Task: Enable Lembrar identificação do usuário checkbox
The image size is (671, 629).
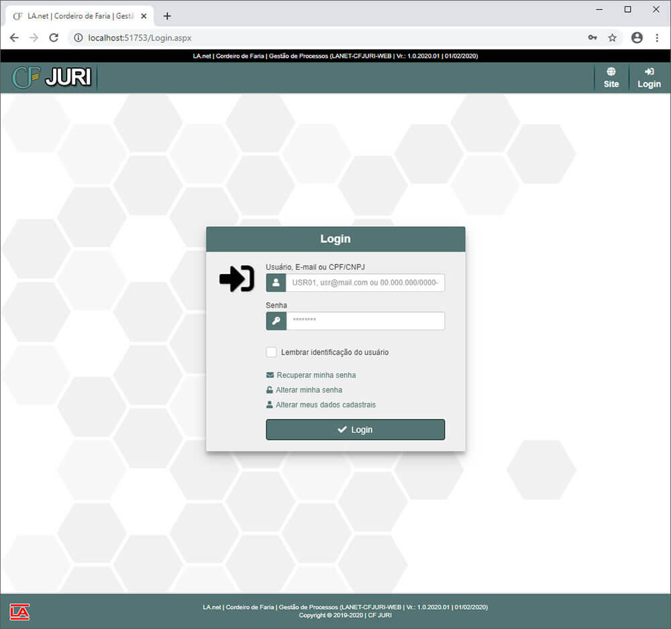Action: (271, 352)
